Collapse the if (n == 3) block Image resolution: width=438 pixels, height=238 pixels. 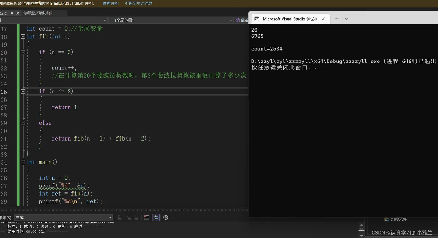click(23, 52)
